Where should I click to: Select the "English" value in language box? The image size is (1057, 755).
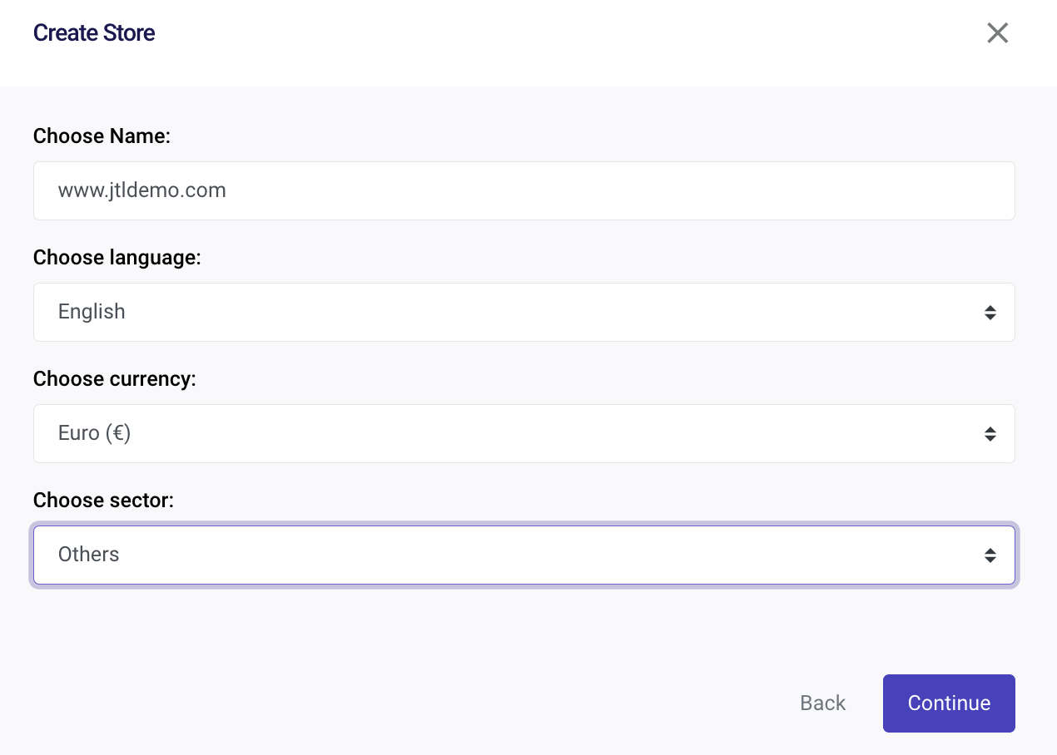pyautogui.click(x=92, y=312)
